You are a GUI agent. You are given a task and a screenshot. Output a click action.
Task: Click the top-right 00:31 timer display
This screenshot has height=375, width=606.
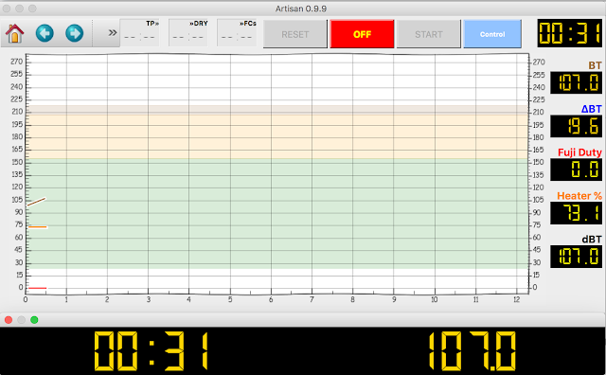coord(570,33)
